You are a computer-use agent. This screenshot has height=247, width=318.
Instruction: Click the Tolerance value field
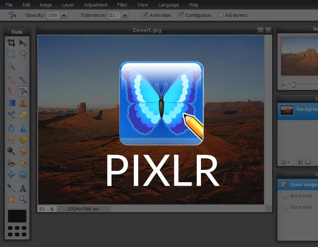click(114, 15)
